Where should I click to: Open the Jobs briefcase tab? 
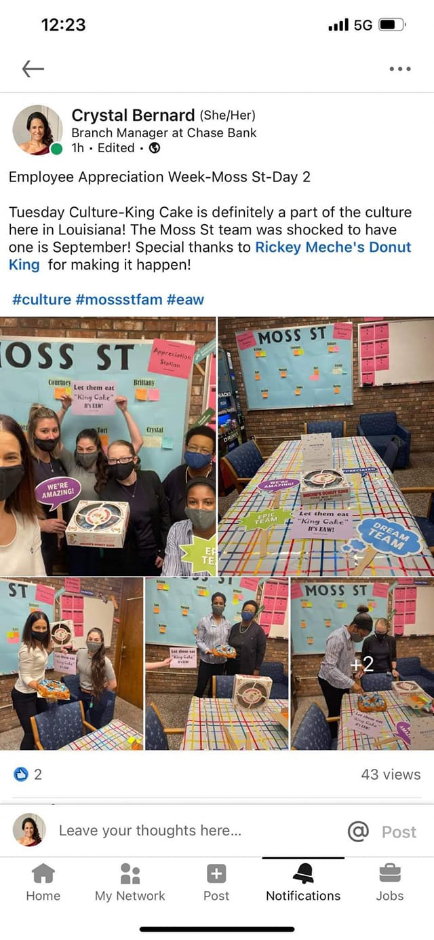pos(390,883)
